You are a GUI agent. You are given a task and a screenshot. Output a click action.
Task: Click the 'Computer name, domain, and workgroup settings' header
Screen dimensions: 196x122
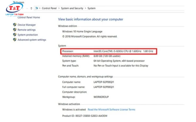click(85, 76)
